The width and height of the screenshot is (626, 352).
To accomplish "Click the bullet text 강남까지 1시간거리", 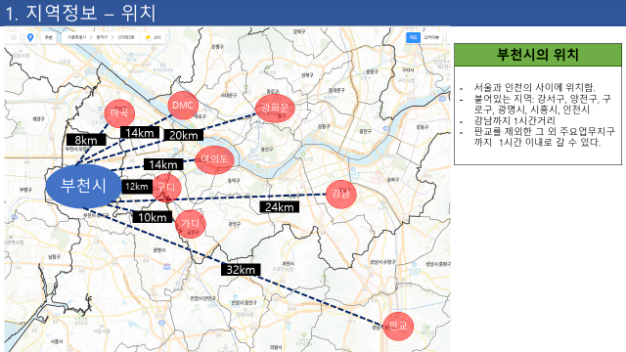I will point(514,120).
